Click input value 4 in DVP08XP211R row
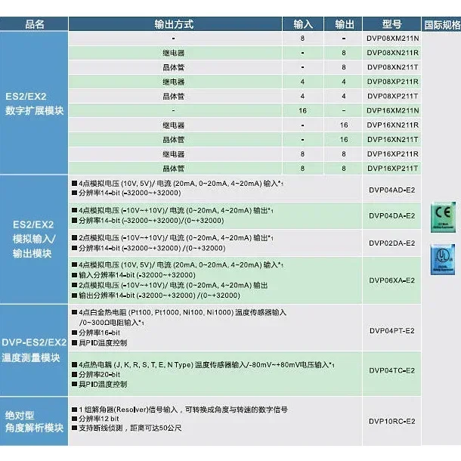Screen dimensions: 461x461 click(x=302, y=82)
